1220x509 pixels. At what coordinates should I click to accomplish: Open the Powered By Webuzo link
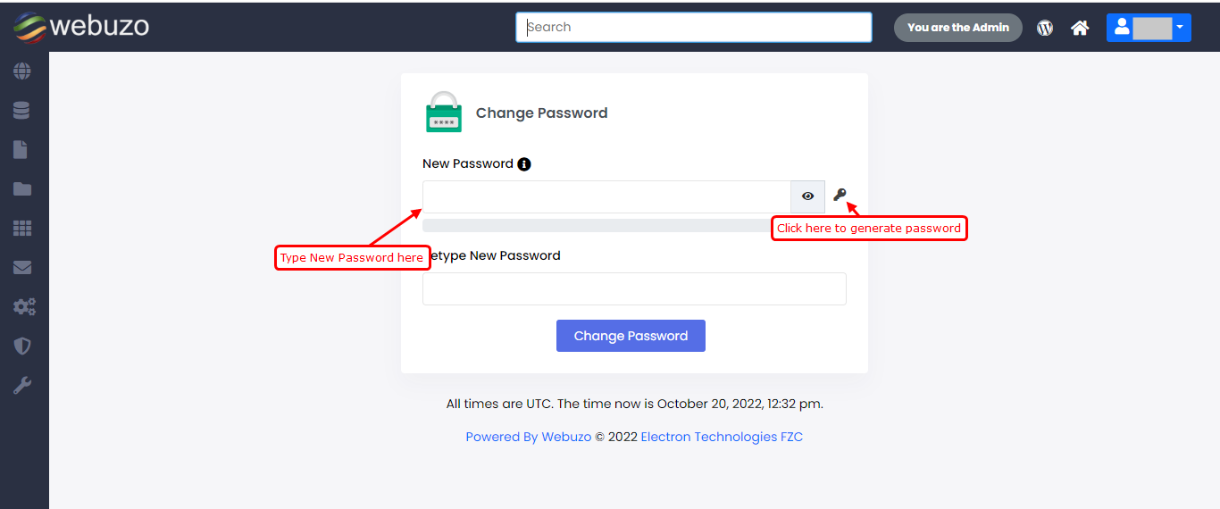(x=528, y=437)
